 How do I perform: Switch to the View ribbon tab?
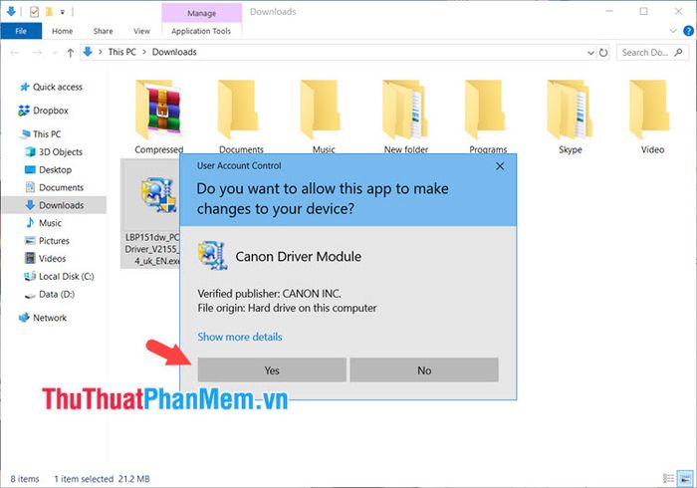[x=141, y=31]
